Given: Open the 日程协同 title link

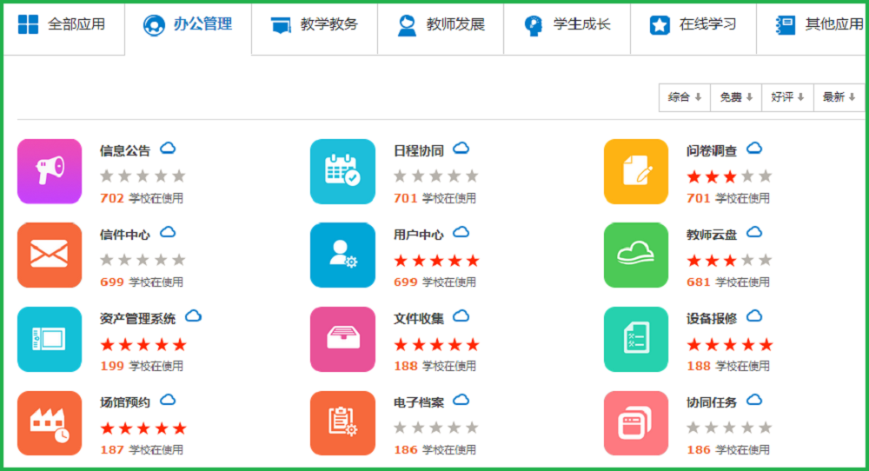Looking at the screenshot, I should pos(419,150).
